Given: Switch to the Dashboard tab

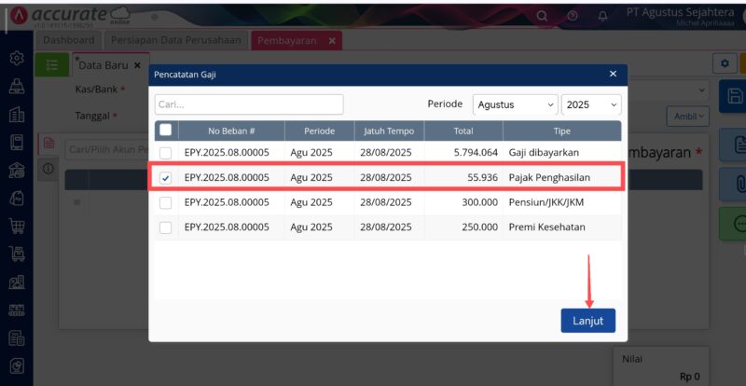Looking at the screenshot, I should click(70, 41).
